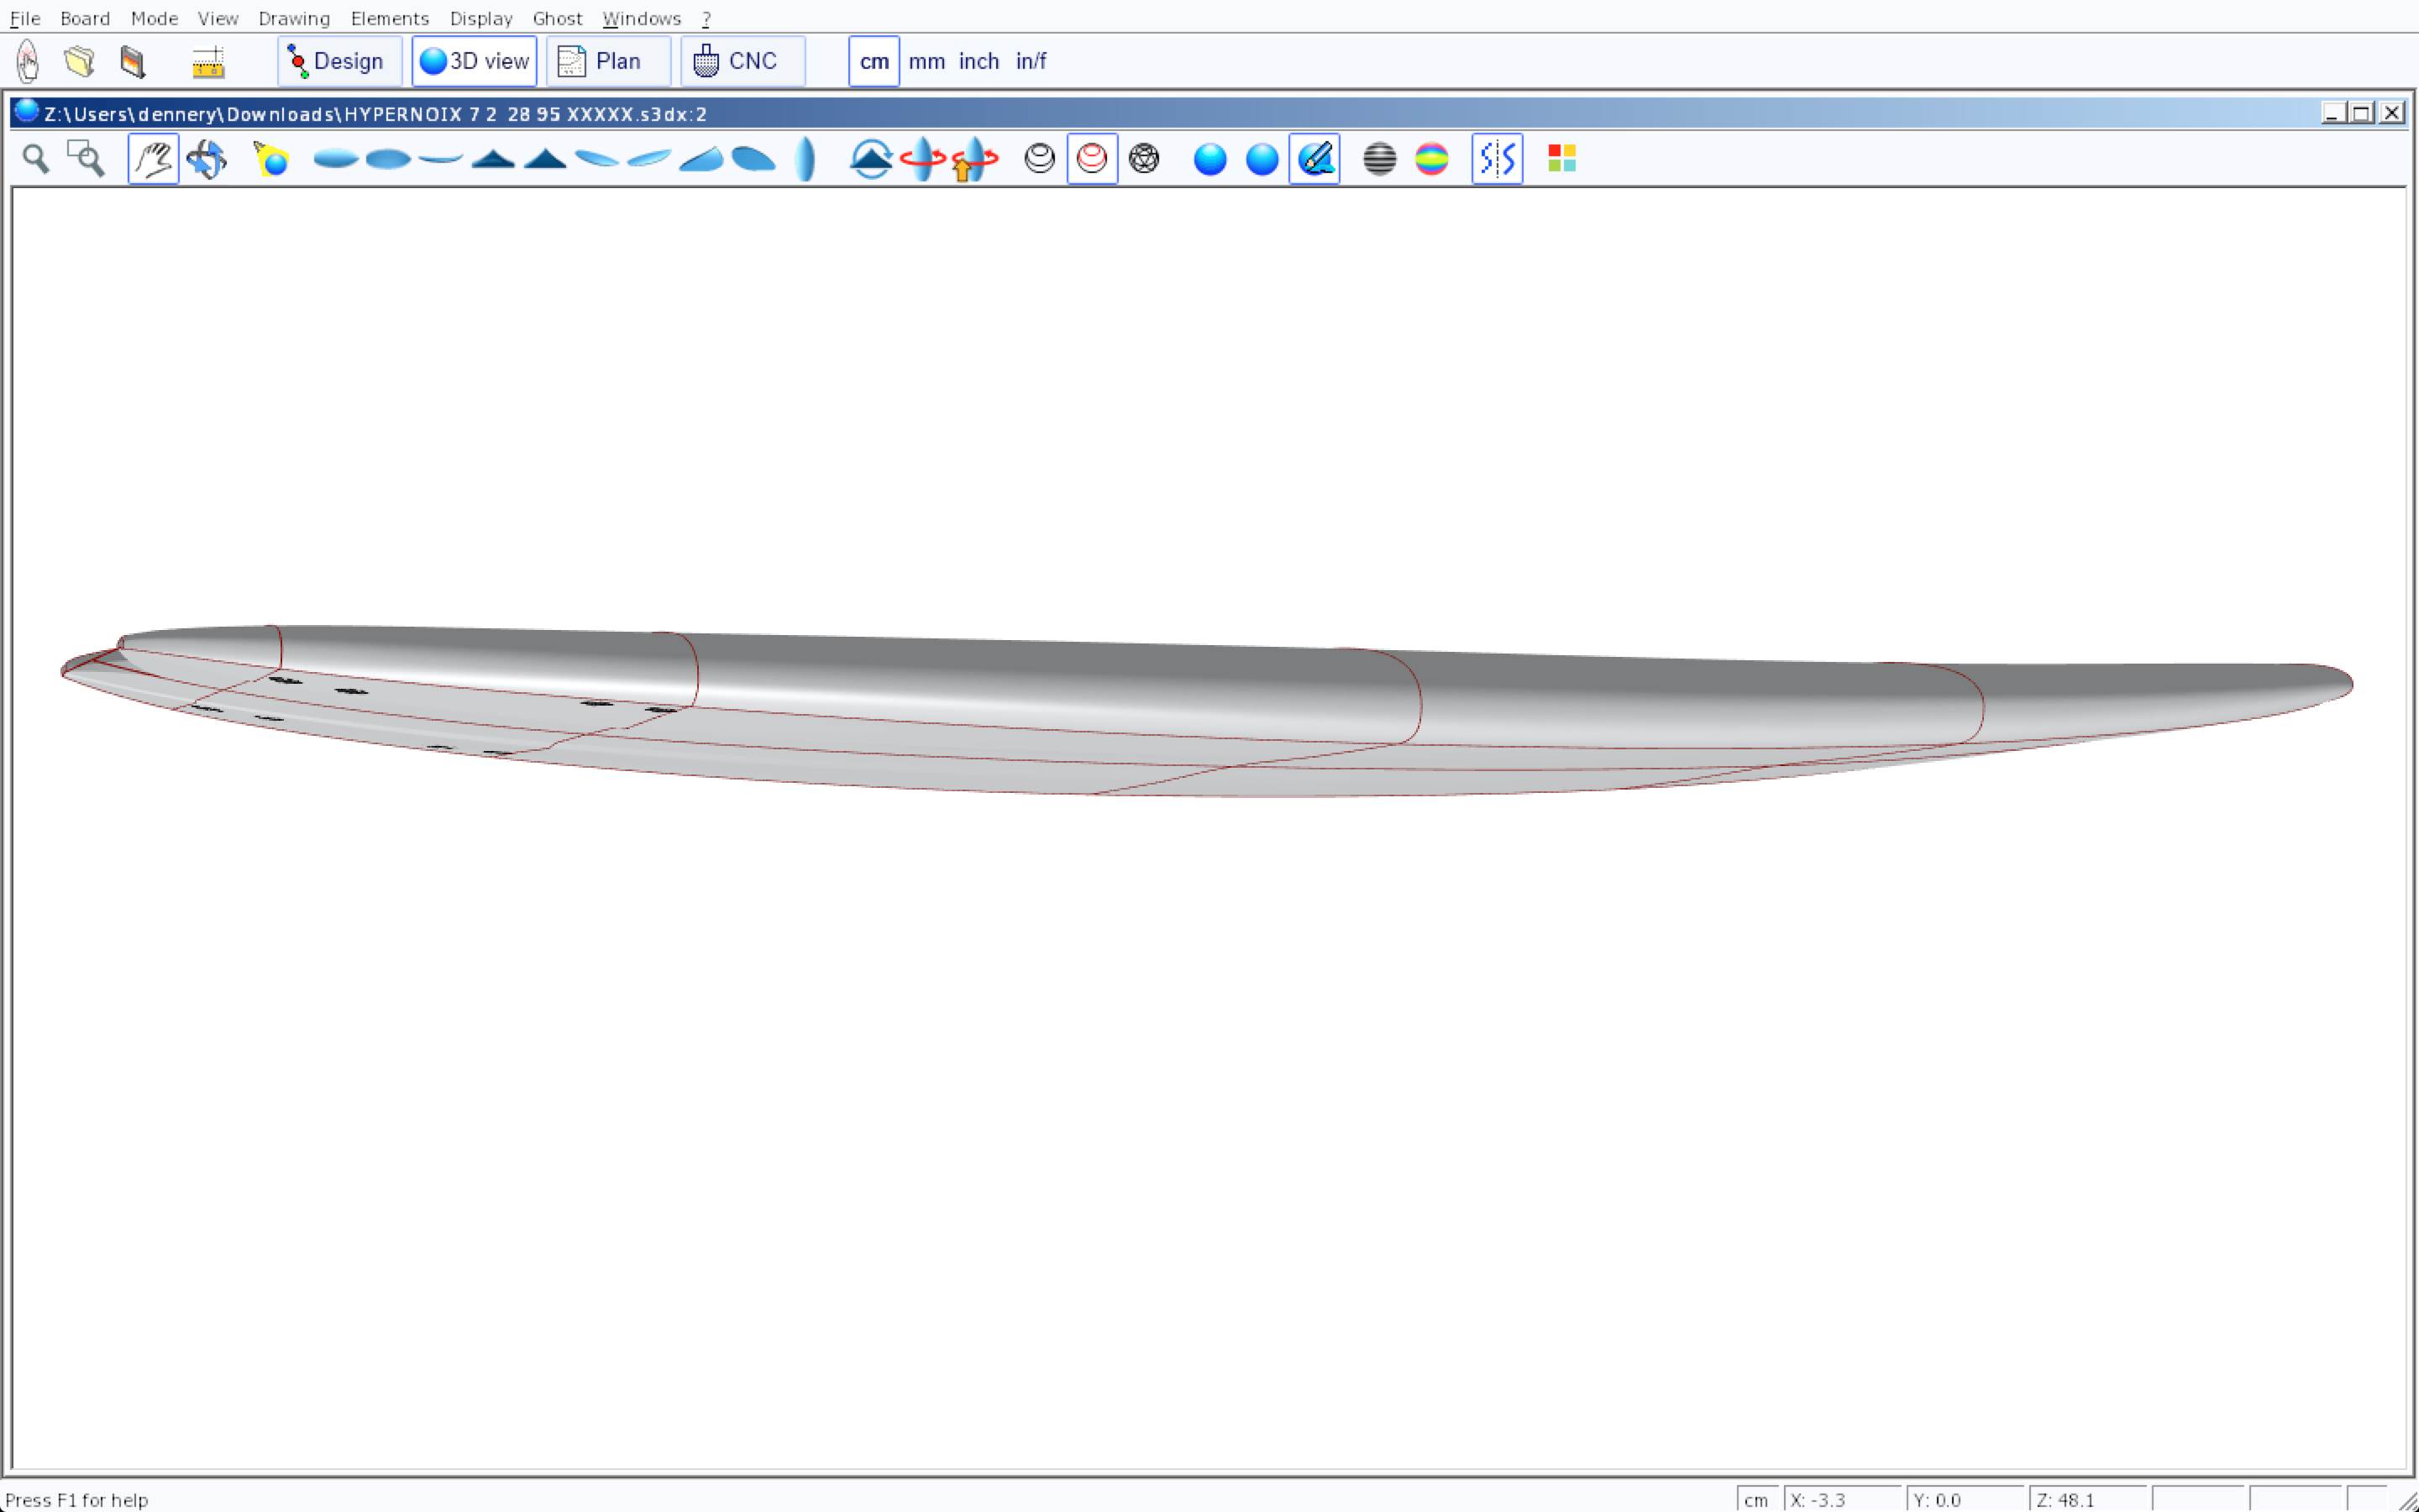The image size is (2419, 1512).
Task: Select the zoom magnifier tool
Action: point(36,159)
